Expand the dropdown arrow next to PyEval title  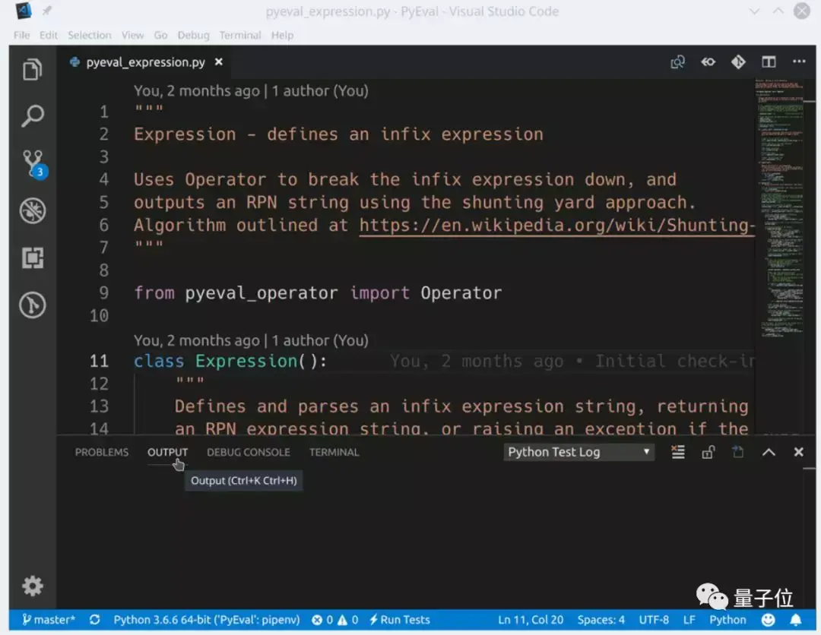pyautogui.click(x=753, y=11)
